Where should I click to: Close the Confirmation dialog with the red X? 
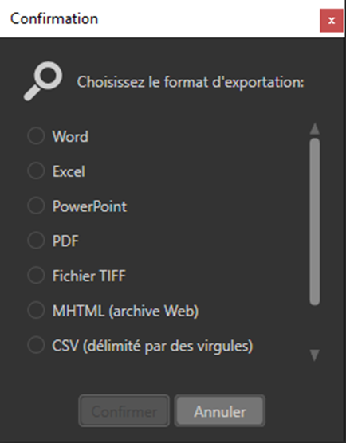point(332,21)
